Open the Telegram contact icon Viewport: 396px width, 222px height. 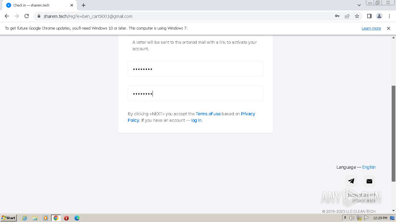(x=351, y=181)
